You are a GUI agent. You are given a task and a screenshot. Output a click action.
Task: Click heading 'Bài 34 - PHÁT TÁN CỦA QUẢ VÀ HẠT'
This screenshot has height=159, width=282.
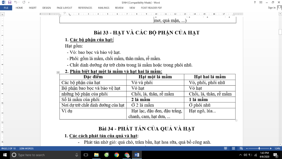pos(147,129)
